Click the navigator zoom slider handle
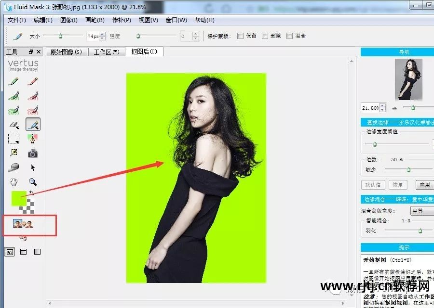This screenshot has height=308, width=434. [413, 108]
